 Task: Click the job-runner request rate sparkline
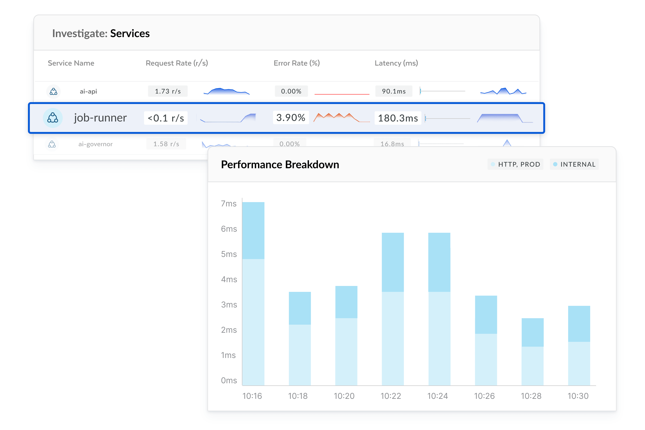[228, 118]
